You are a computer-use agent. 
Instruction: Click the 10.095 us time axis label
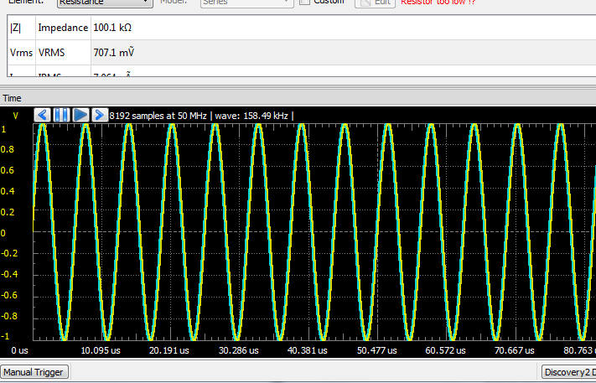coord(101,350)
